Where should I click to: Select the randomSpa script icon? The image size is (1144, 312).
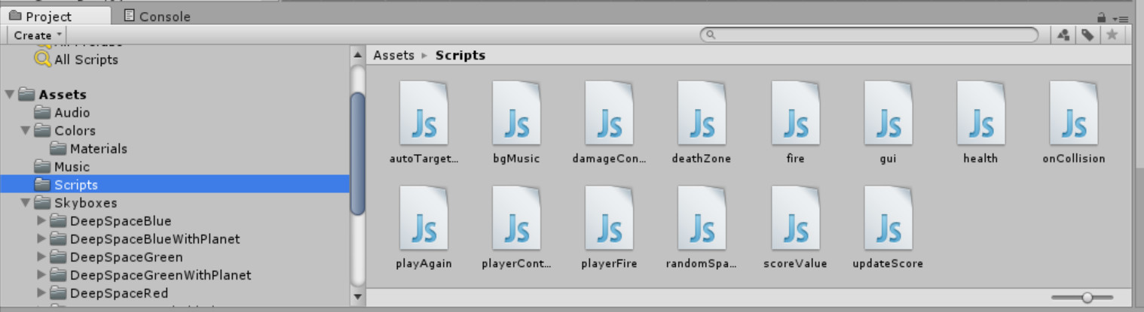tap(702, 218)
